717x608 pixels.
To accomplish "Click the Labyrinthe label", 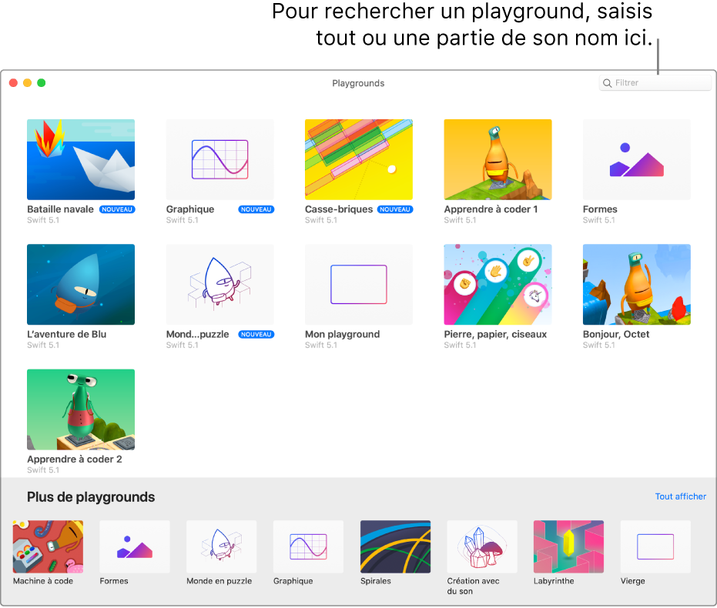I will 554,581.
